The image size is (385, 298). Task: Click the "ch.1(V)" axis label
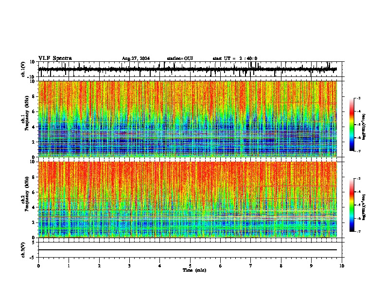(23, 69)
